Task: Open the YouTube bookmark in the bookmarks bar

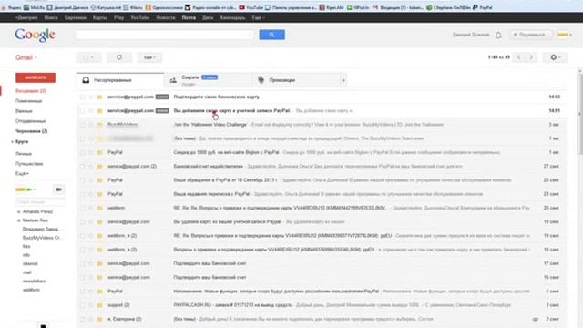Action: [x=251, y=7]
